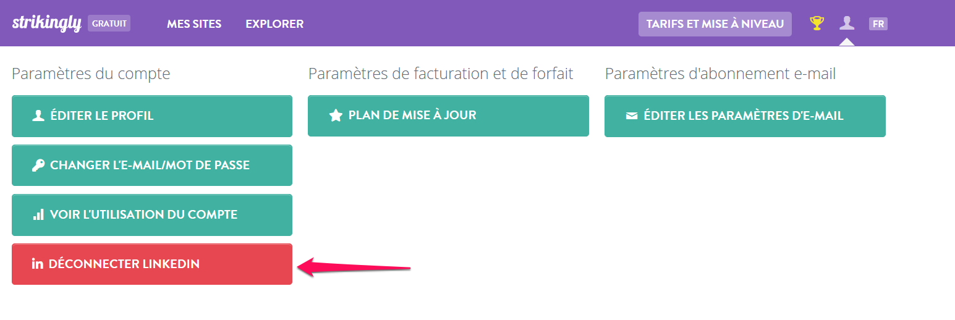The height and width of the screenshot is (320, 955).
Task: Click the strikingly logo
Action: (x=47, y=23)
